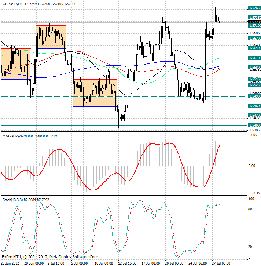
Task: Click the 20 Jul 00:00 date label
Action: point(174,263)
